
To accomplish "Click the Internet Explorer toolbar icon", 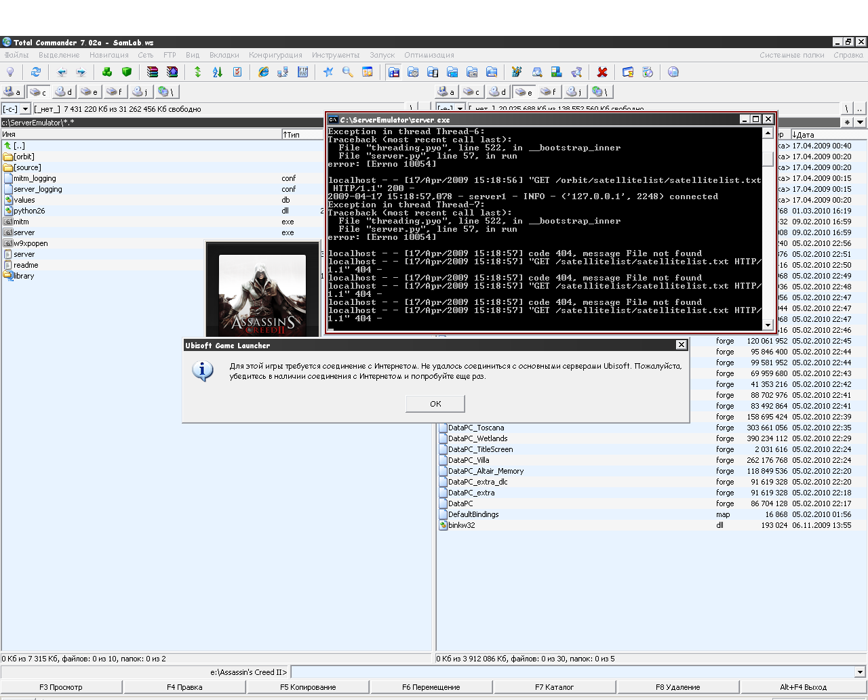I will pos(264,72).
